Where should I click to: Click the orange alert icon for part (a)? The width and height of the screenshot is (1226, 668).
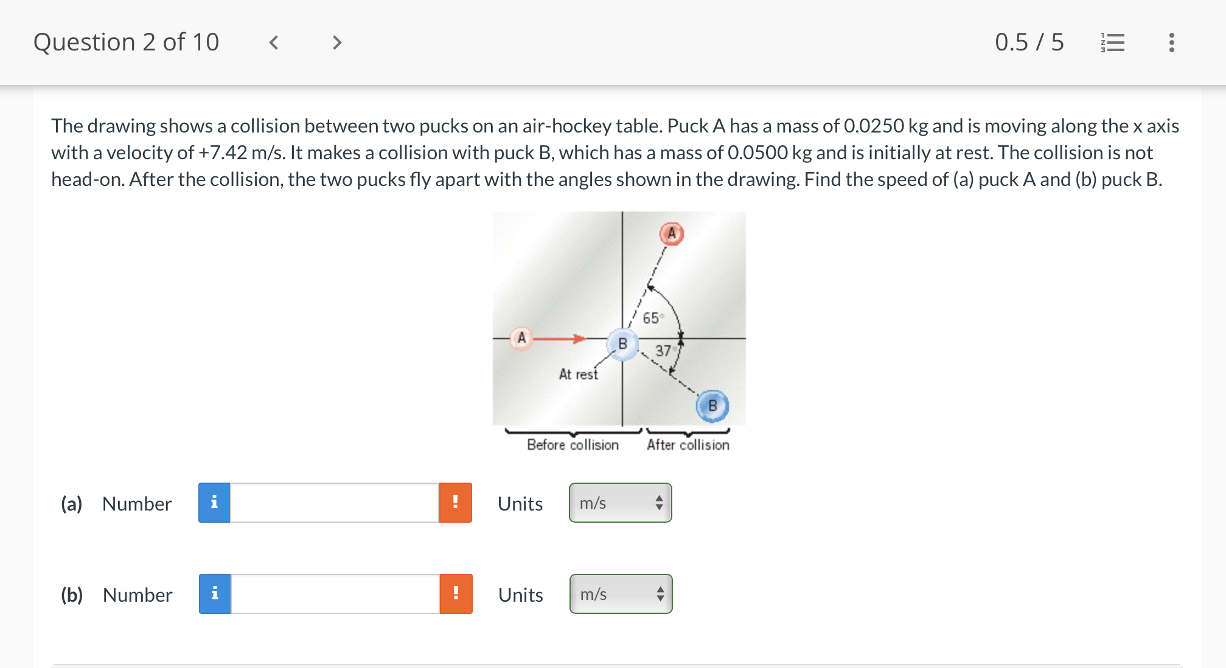coord(455,503)
